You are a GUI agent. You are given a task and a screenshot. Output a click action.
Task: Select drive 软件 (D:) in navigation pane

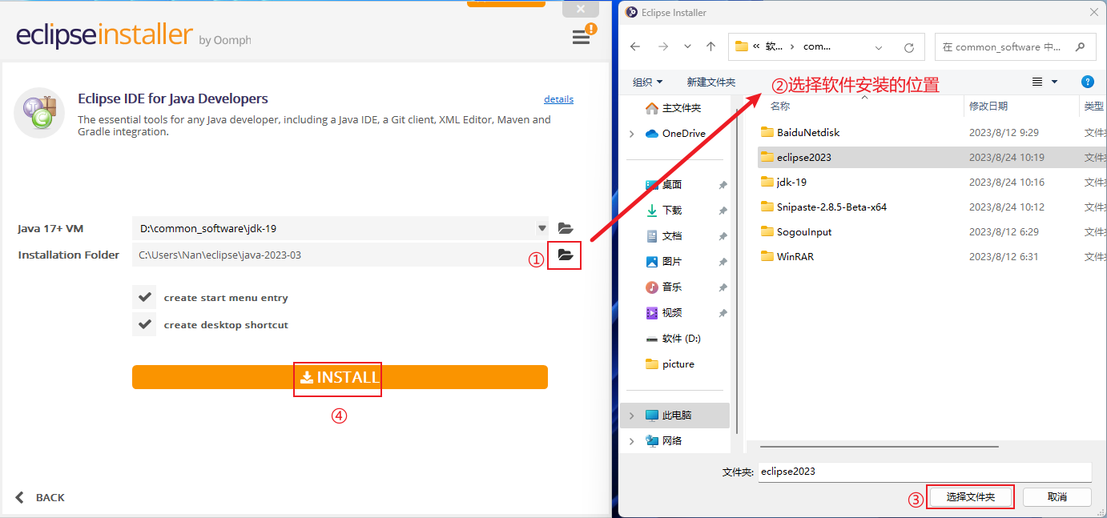tap(681, 338)
